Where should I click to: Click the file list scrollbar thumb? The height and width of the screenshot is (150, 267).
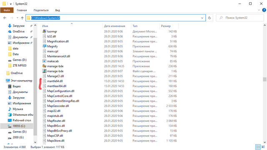click(264, 79)
